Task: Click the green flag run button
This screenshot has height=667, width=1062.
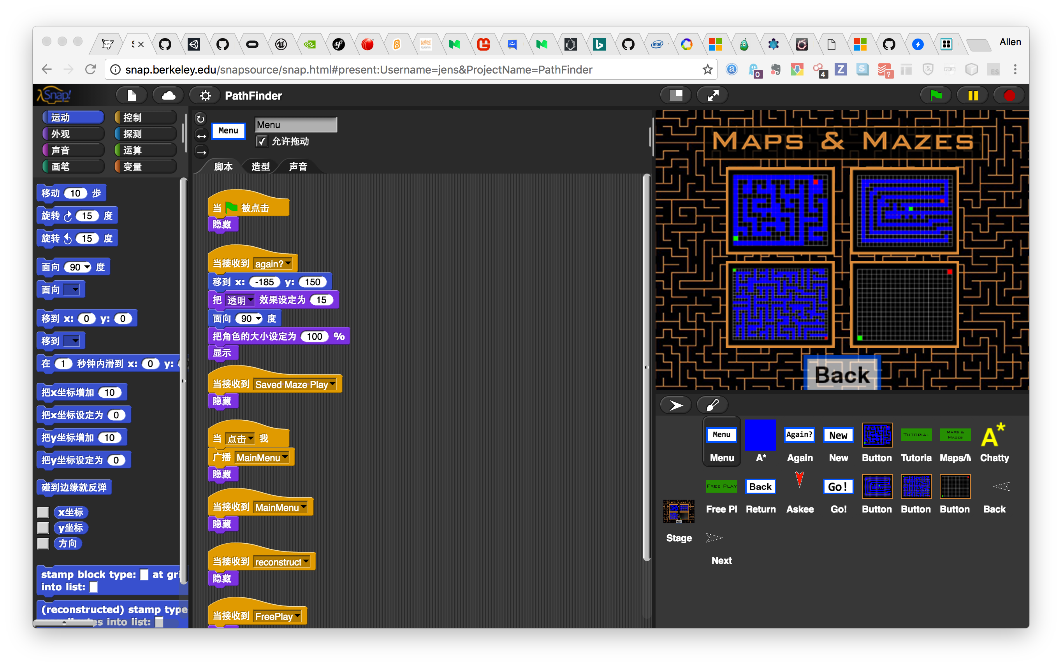Action: [936, 95]
